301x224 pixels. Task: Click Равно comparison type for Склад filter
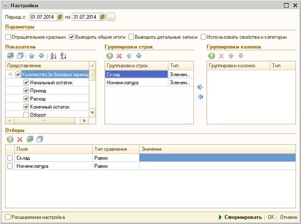coord(116,158)
